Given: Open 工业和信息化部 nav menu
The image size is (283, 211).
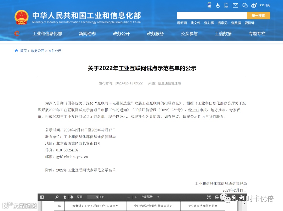Looking at the screenshot, I should click(47, 34).
